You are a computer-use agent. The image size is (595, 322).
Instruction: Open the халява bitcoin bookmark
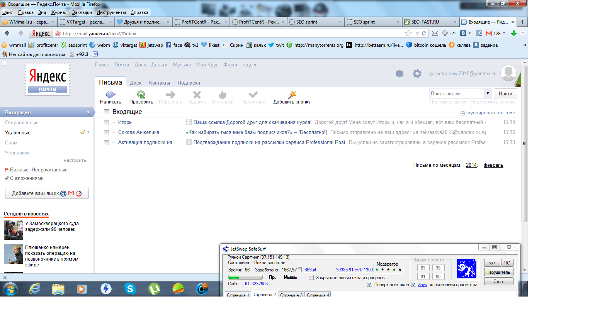point(459,45)
